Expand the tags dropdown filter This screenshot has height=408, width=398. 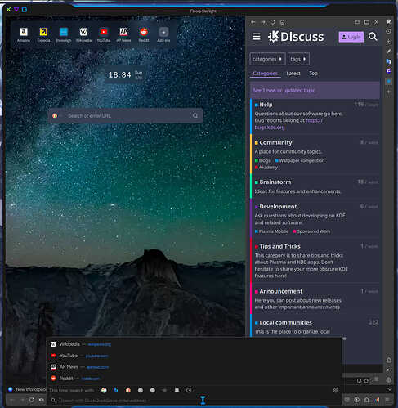point(298,59)
